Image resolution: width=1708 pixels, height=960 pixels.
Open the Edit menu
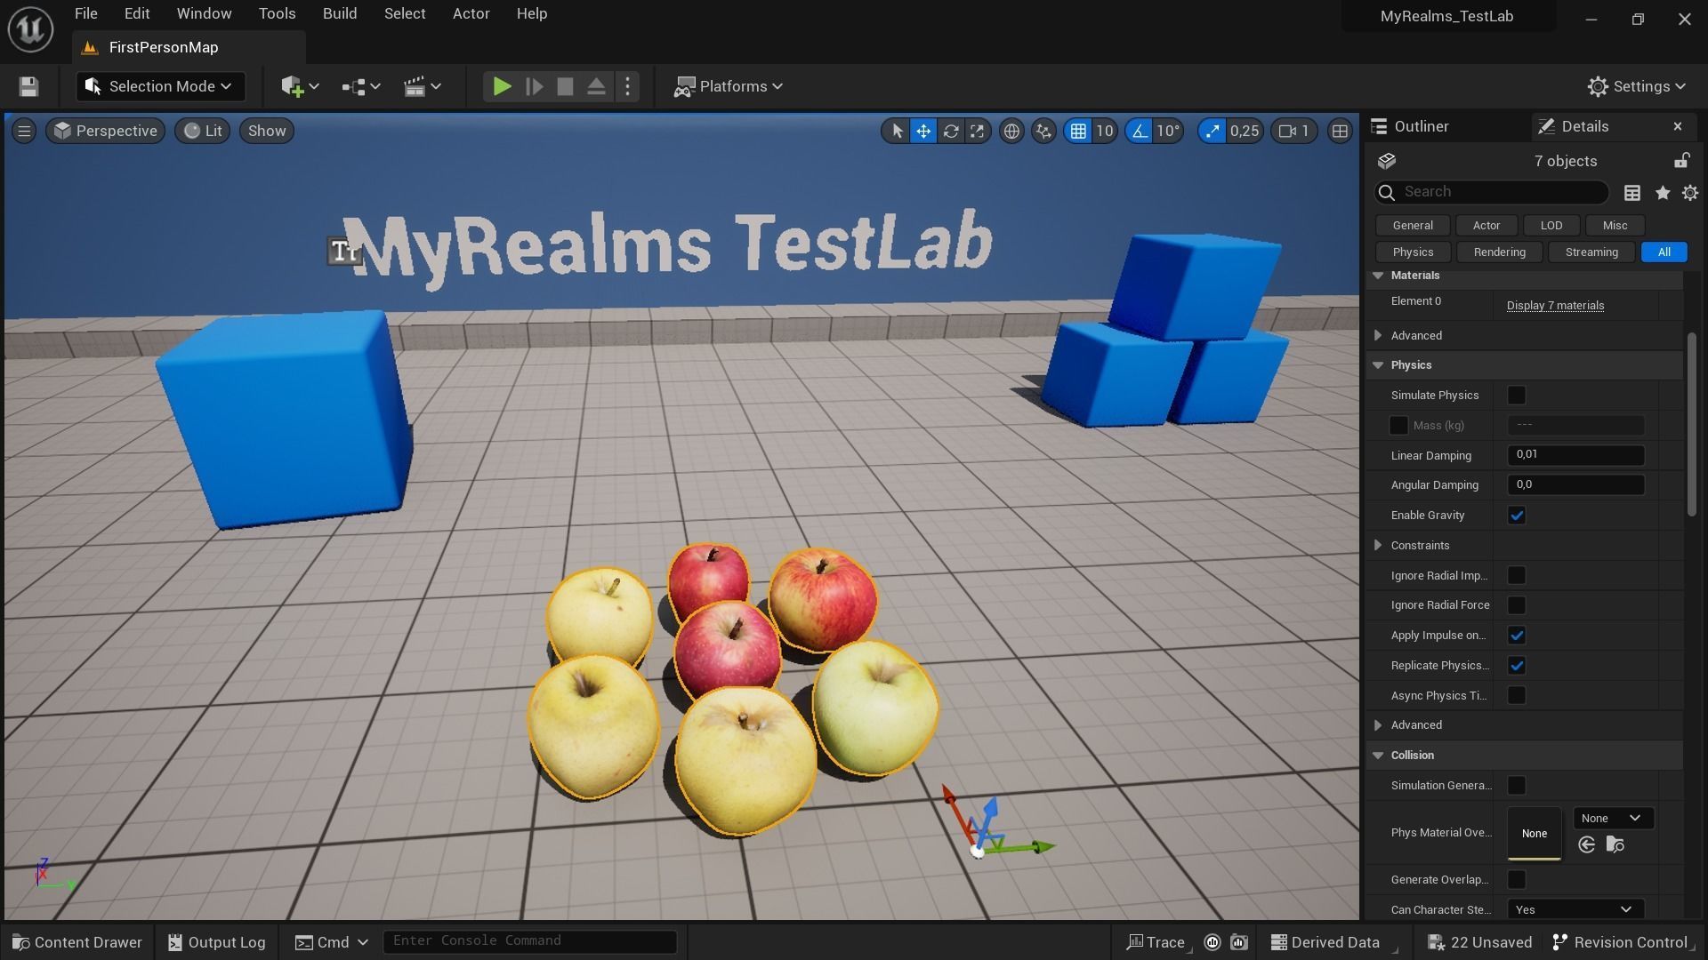pyautogui.click(x=137, y=13)
